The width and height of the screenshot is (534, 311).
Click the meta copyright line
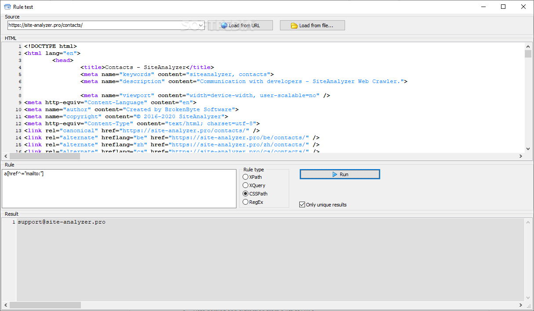[126, 116]
